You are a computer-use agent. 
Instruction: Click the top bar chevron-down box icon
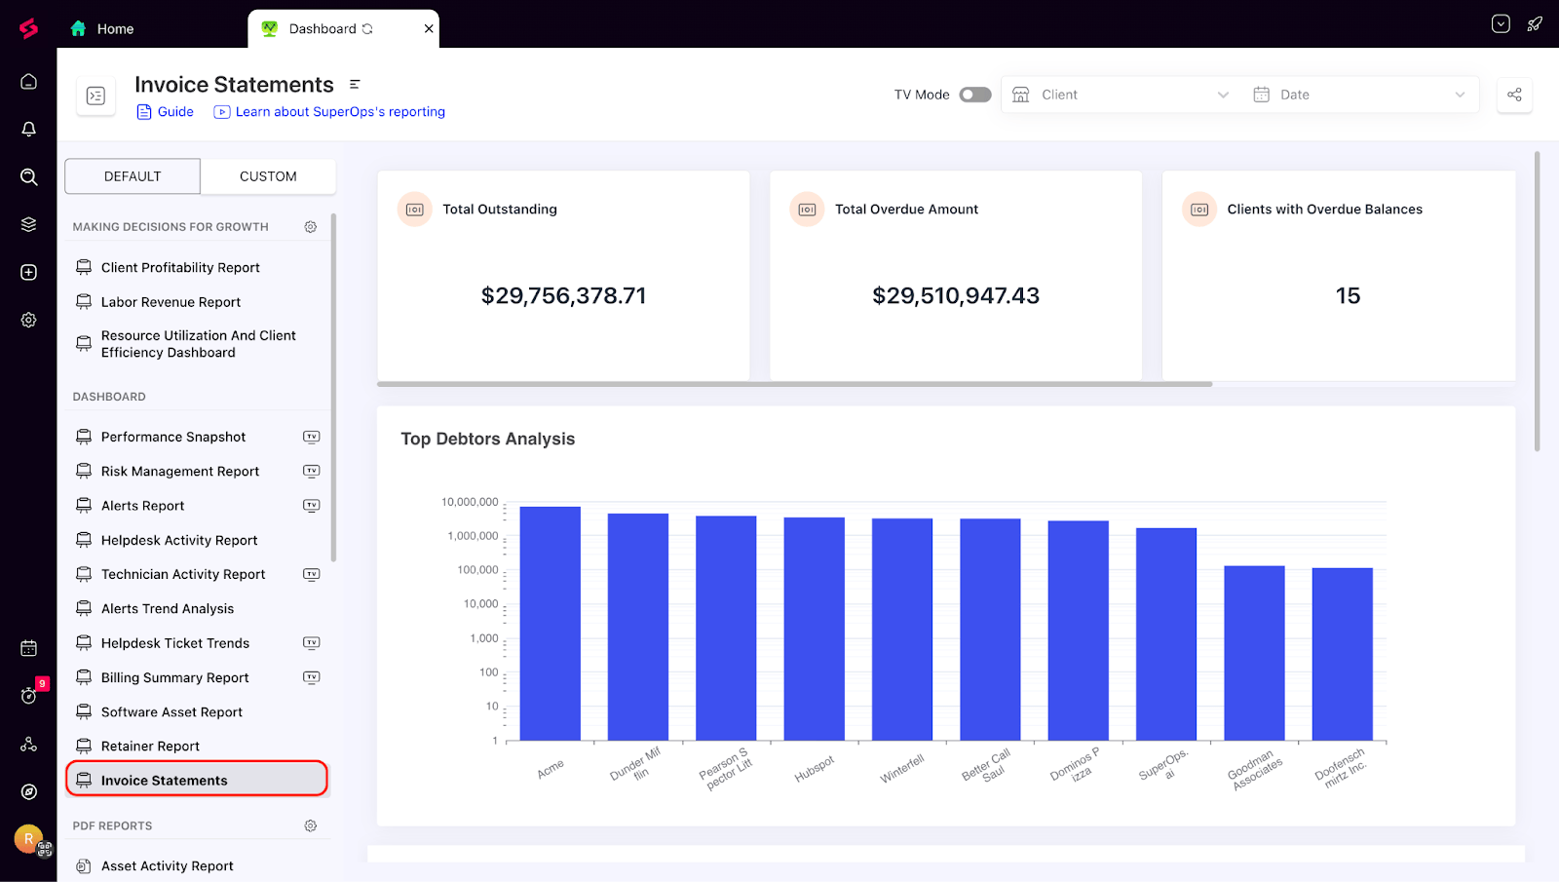(x=1501, y=24)
